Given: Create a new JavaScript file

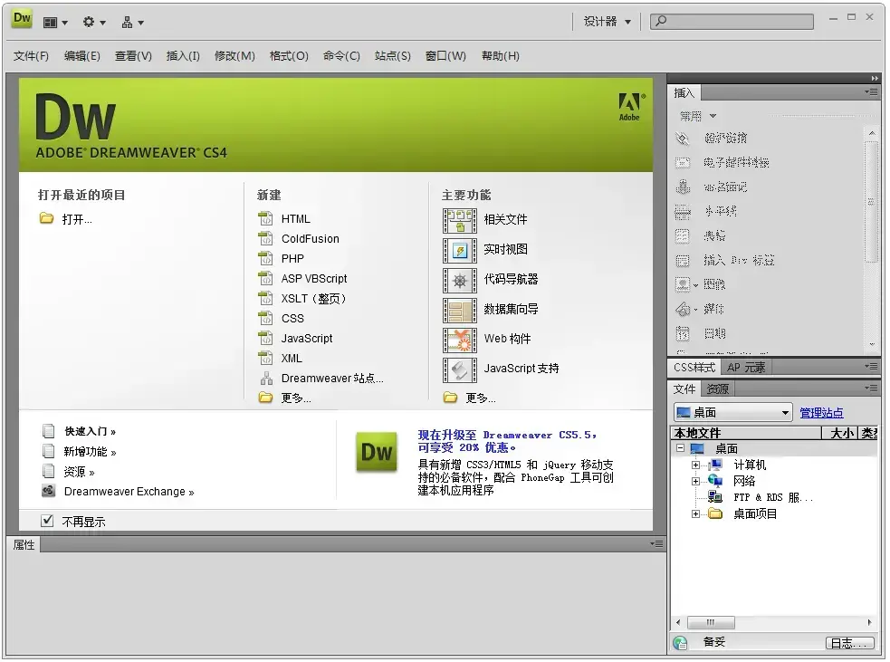Looking at the screenshot, I should (307, 339).
